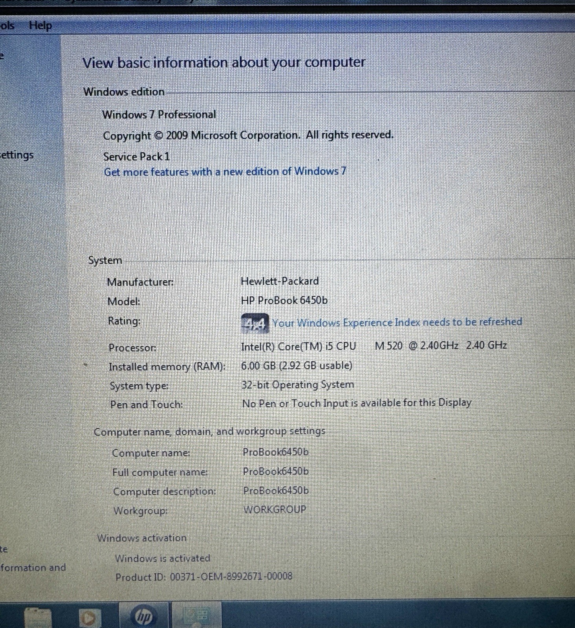Viewport: 575px width, 628px height.
Task: Click the Product ID 00371-OEM-8992671-00008
Action: point(204,577)
